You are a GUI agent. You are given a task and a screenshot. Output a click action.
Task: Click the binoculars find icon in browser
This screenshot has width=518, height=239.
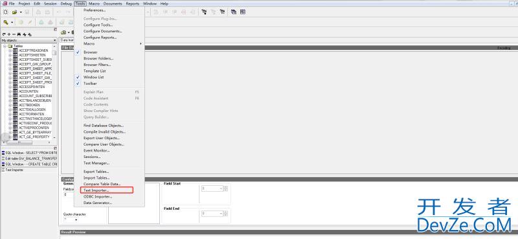[19, 34]
